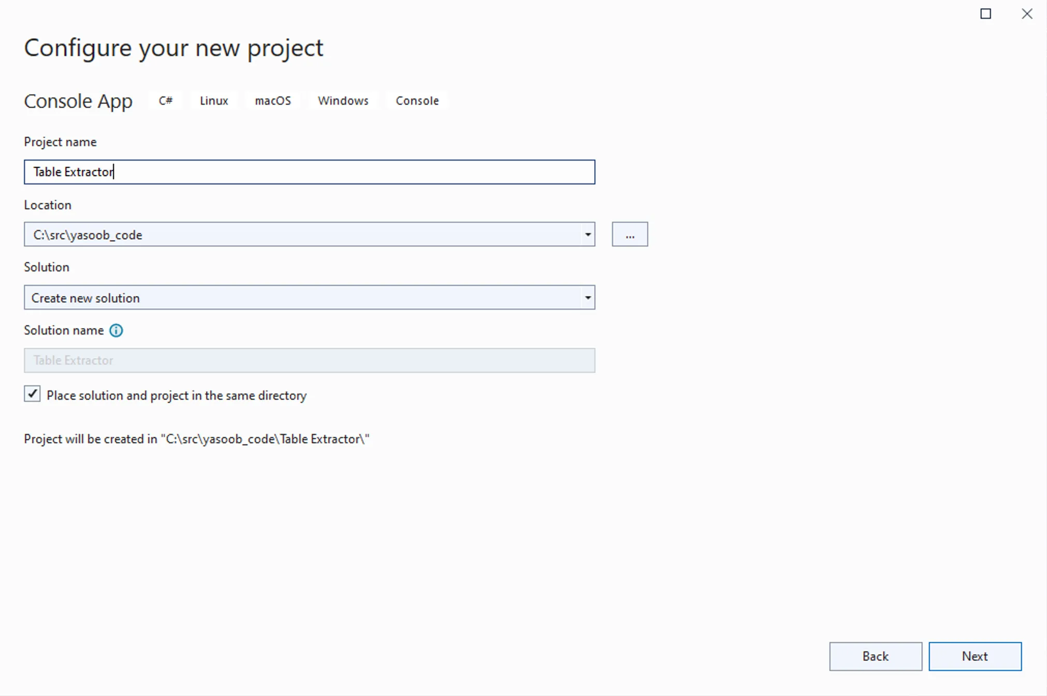Click the Linux platform tag
Viewport: 1047px width, 696px height.
pos(213,100)
